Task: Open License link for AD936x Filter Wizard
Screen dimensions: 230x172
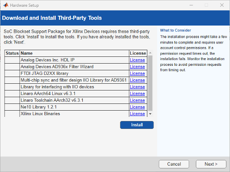Action: point(137,67)
